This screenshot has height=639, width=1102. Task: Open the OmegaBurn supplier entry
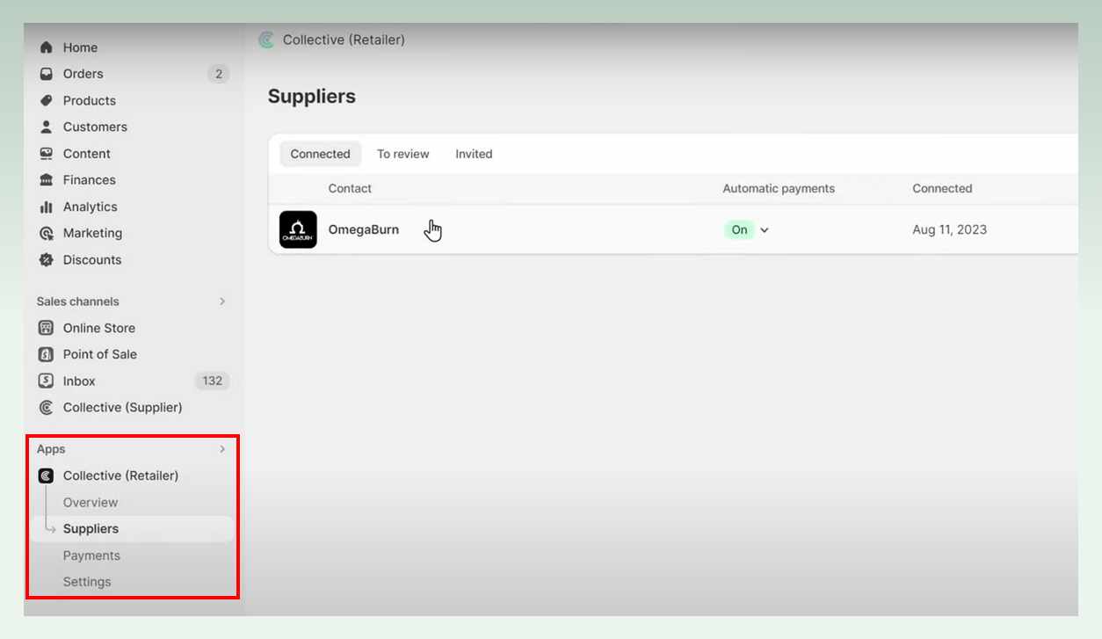[x=364, y=229]
